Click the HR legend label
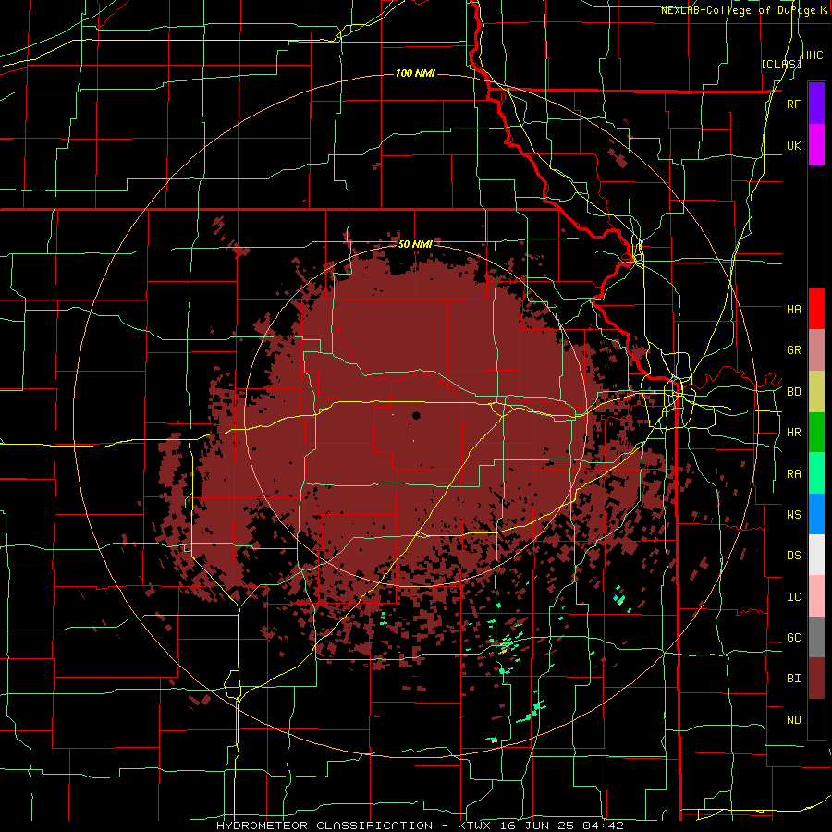Image resolution: width=832 pixels, height=832 pixels. (793, 433)
